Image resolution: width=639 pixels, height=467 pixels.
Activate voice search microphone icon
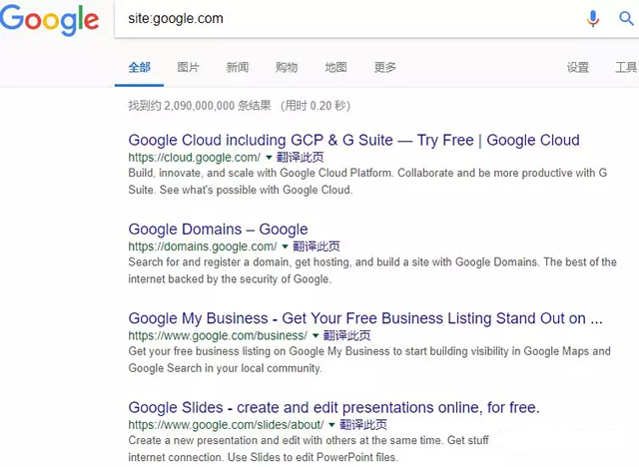tap(593, 19)
